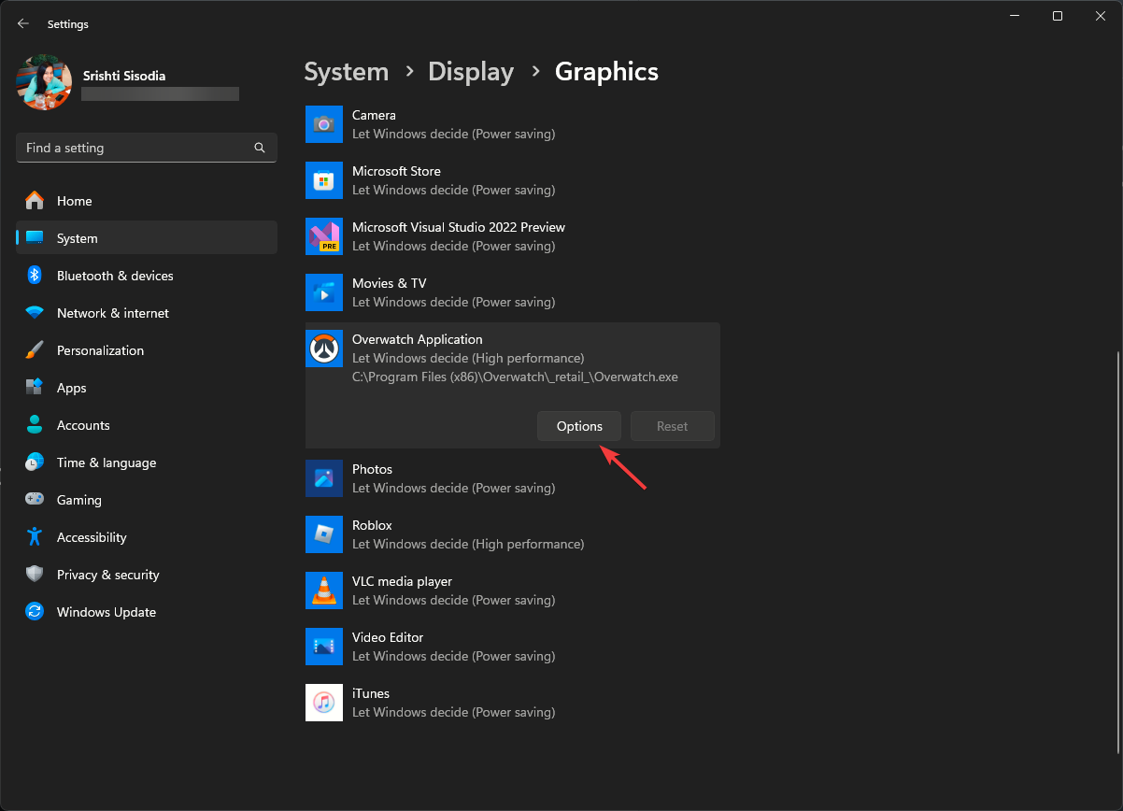
Task: Click Display in the breadcrumb
Action: click(x=471, y=72)
